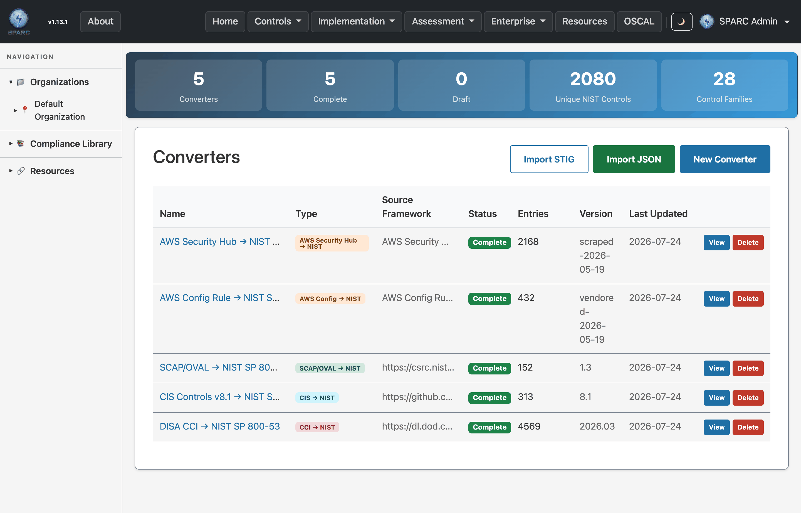Click the Default Organization pin icon
801x513 pixels.
tap(25, 110)
